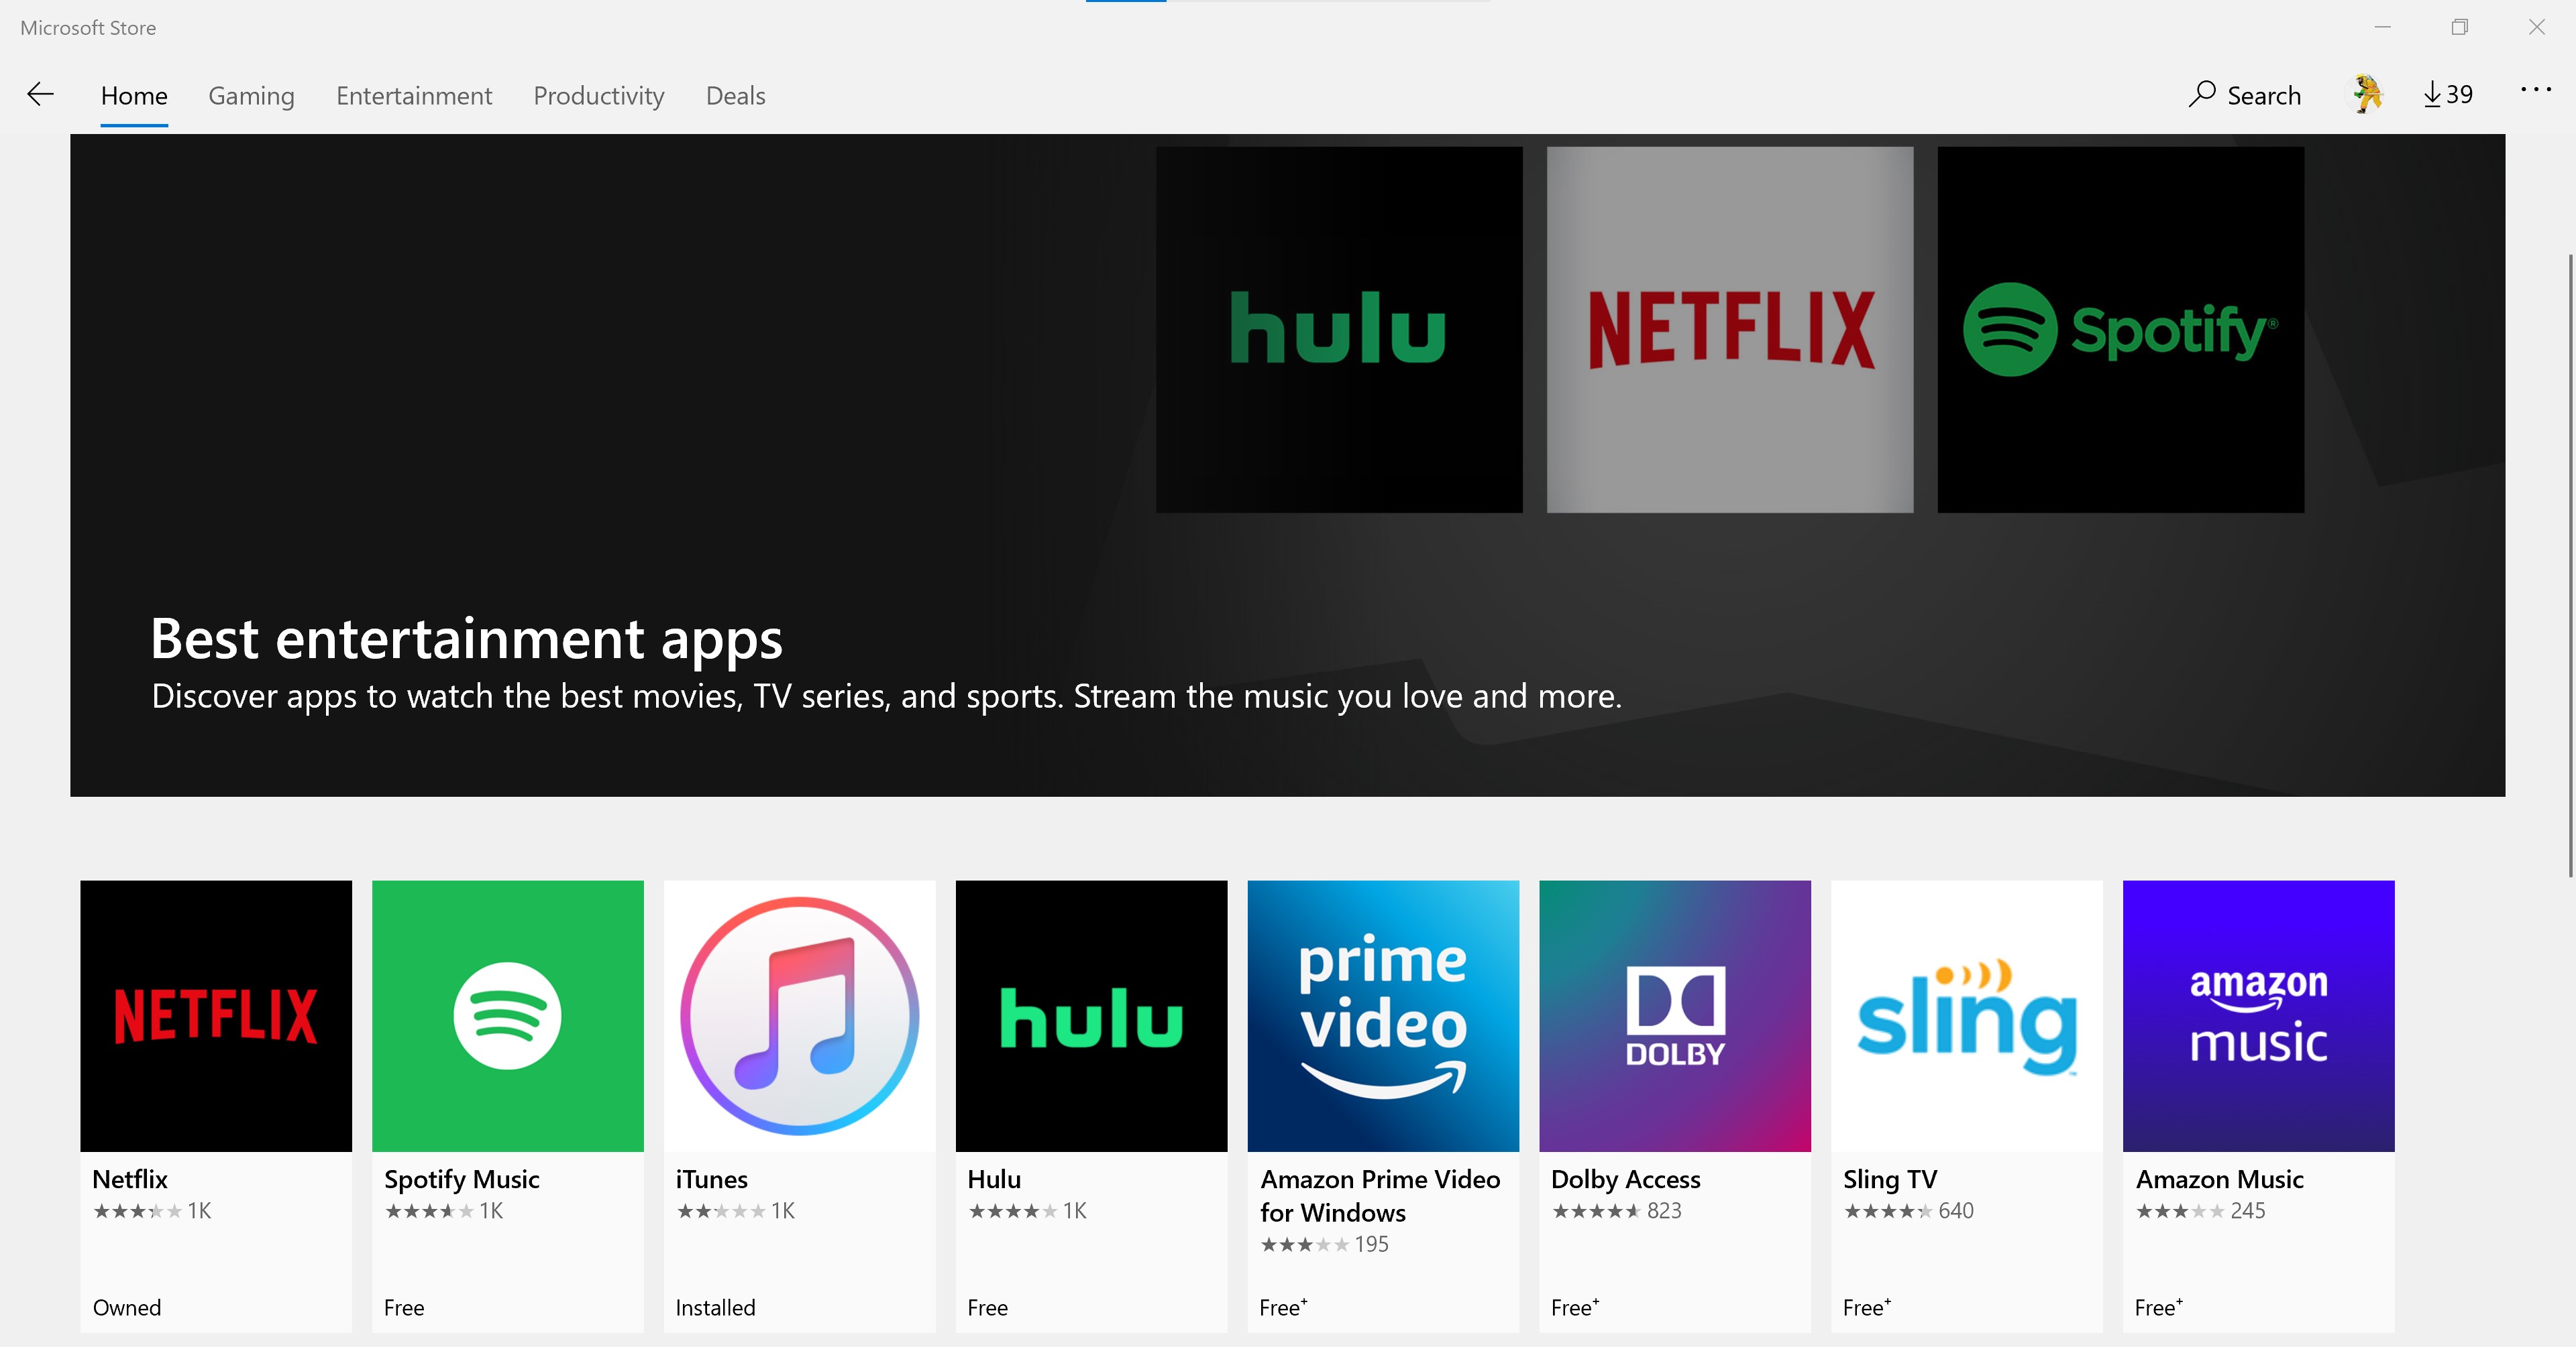Click the Amazon Music title
This screenshot has height=1347, width=2576.
point(2220,1179)
